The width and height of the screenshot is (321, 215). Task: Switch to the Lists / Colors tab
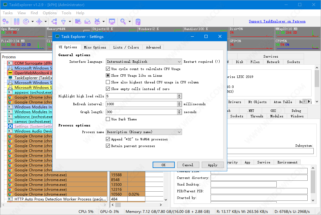tap(126, 48)
